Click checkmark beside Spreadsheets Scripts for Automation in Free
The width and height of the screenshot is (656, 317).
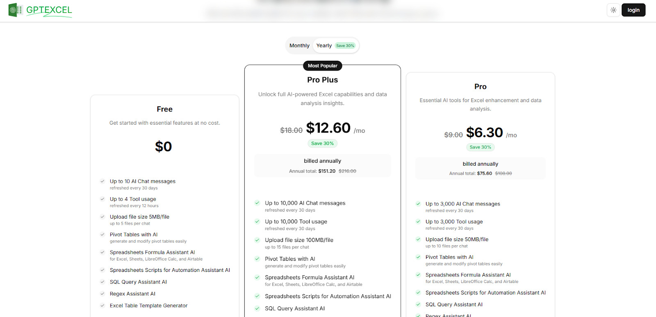[102, 270]
